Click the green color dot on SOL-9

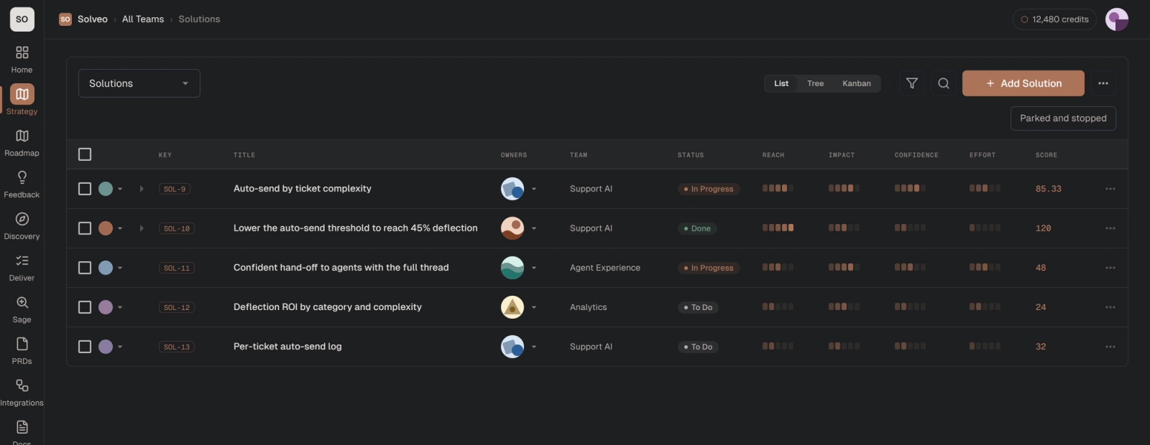click(106, 189)
